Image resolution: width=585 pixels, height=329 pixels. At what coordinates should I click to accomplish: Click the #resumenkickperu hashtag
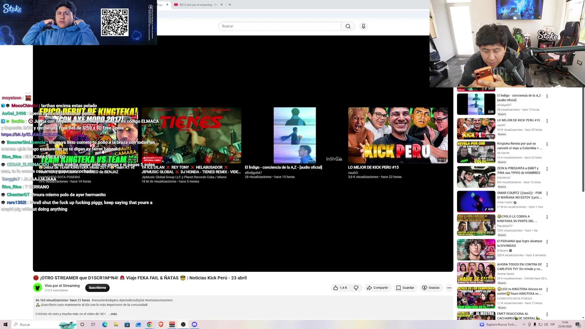[x=105, y=300]
